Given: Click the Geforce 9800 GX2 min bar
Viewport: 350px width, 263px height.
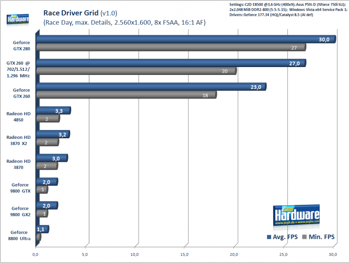Looking at the screenshot, I should click(42, 213).
